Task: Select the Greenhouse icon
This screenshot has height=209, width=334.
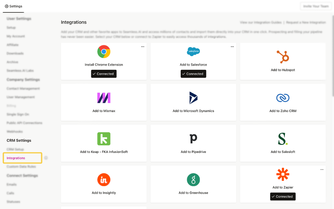Action: (x=193, y=179)
